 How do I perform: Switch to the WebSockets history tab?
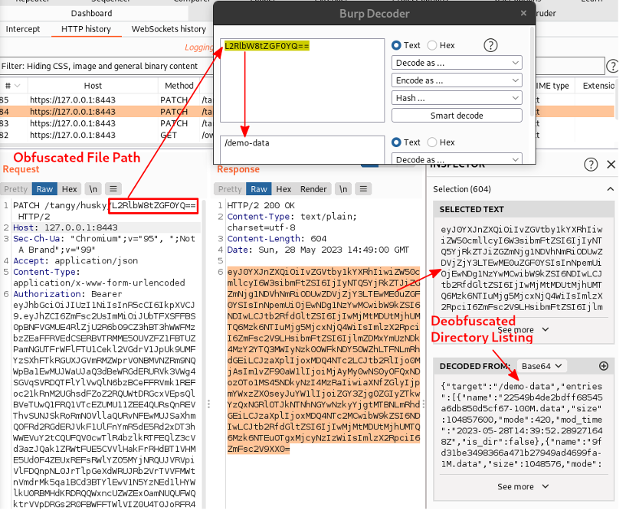point(169,29)
